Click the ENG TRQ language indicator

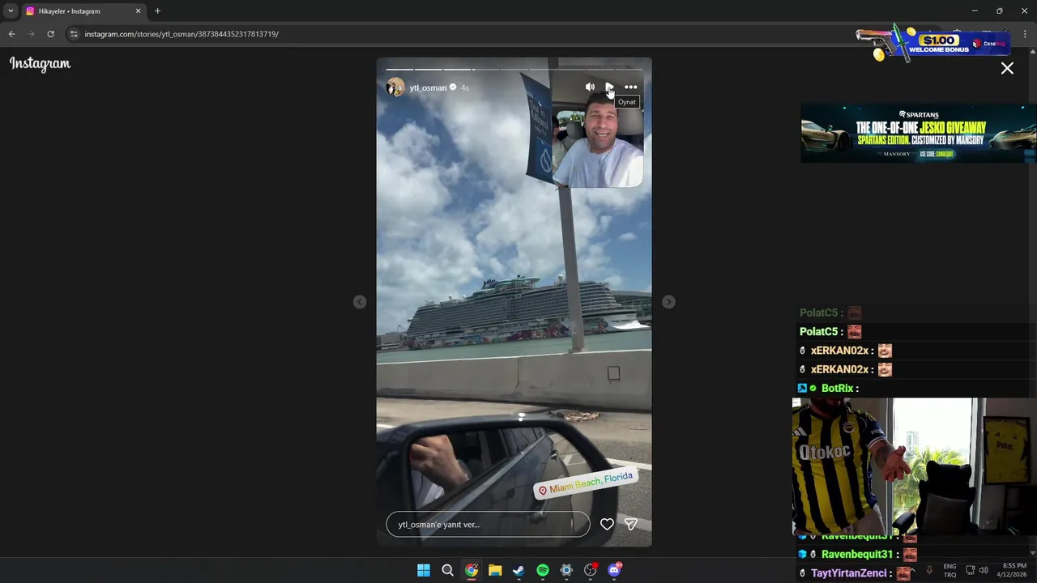click(950, 571)
